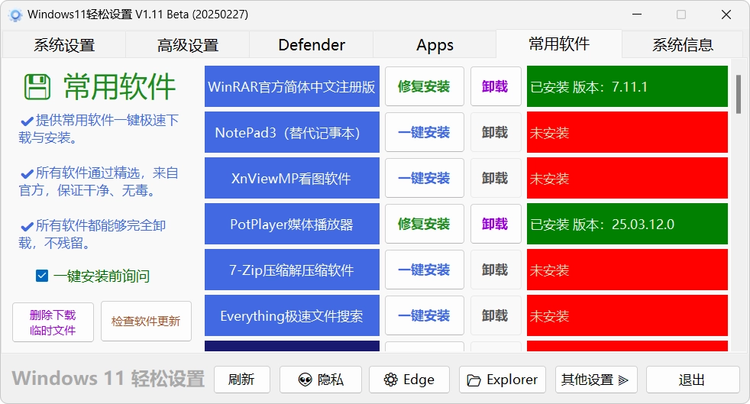Click the 卸载 button in 7-Zip row
The width and height of the screenshot is (750, 404).
[496, 270]
